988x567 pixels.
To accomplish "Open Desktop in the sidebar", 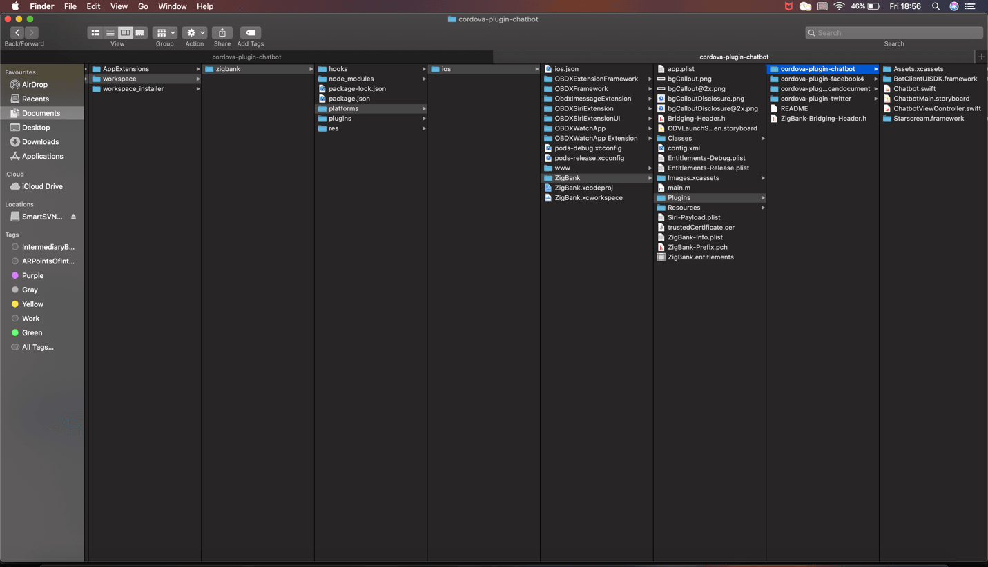I will coord(36,128).
